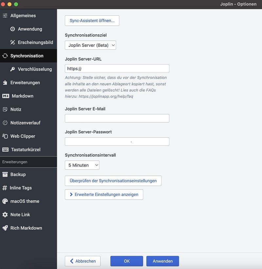Click the red close window button

(3, 4)
